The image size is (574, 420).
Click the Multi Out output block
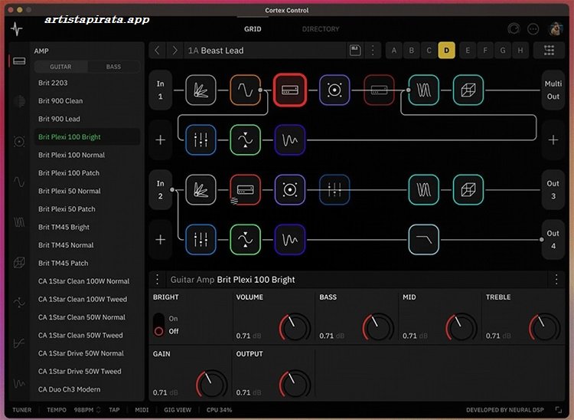pyautogui.click(x=553, y=90)
